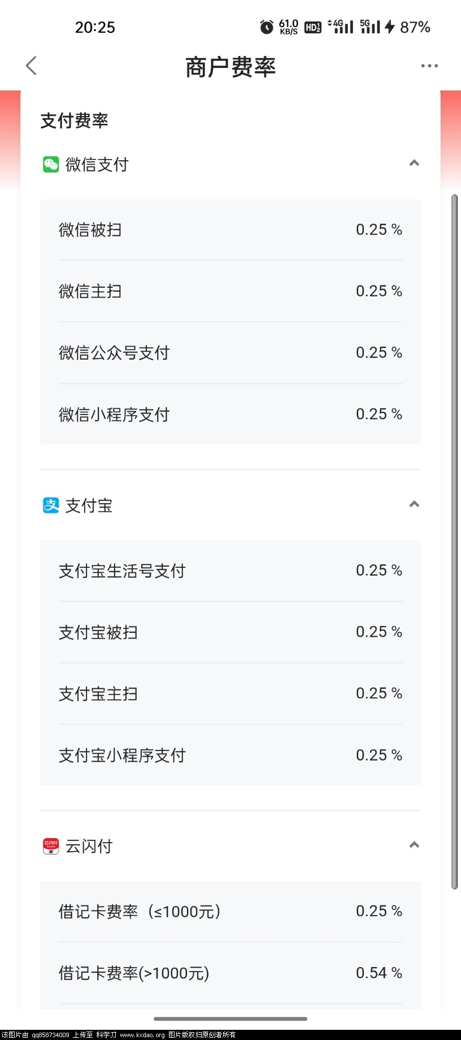
Task: Tap the alarm clock status icon
Action: [x=267, y=27]
